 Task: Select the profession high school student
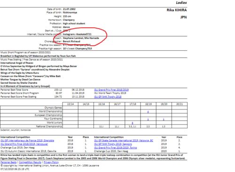(x=74, y=23)
